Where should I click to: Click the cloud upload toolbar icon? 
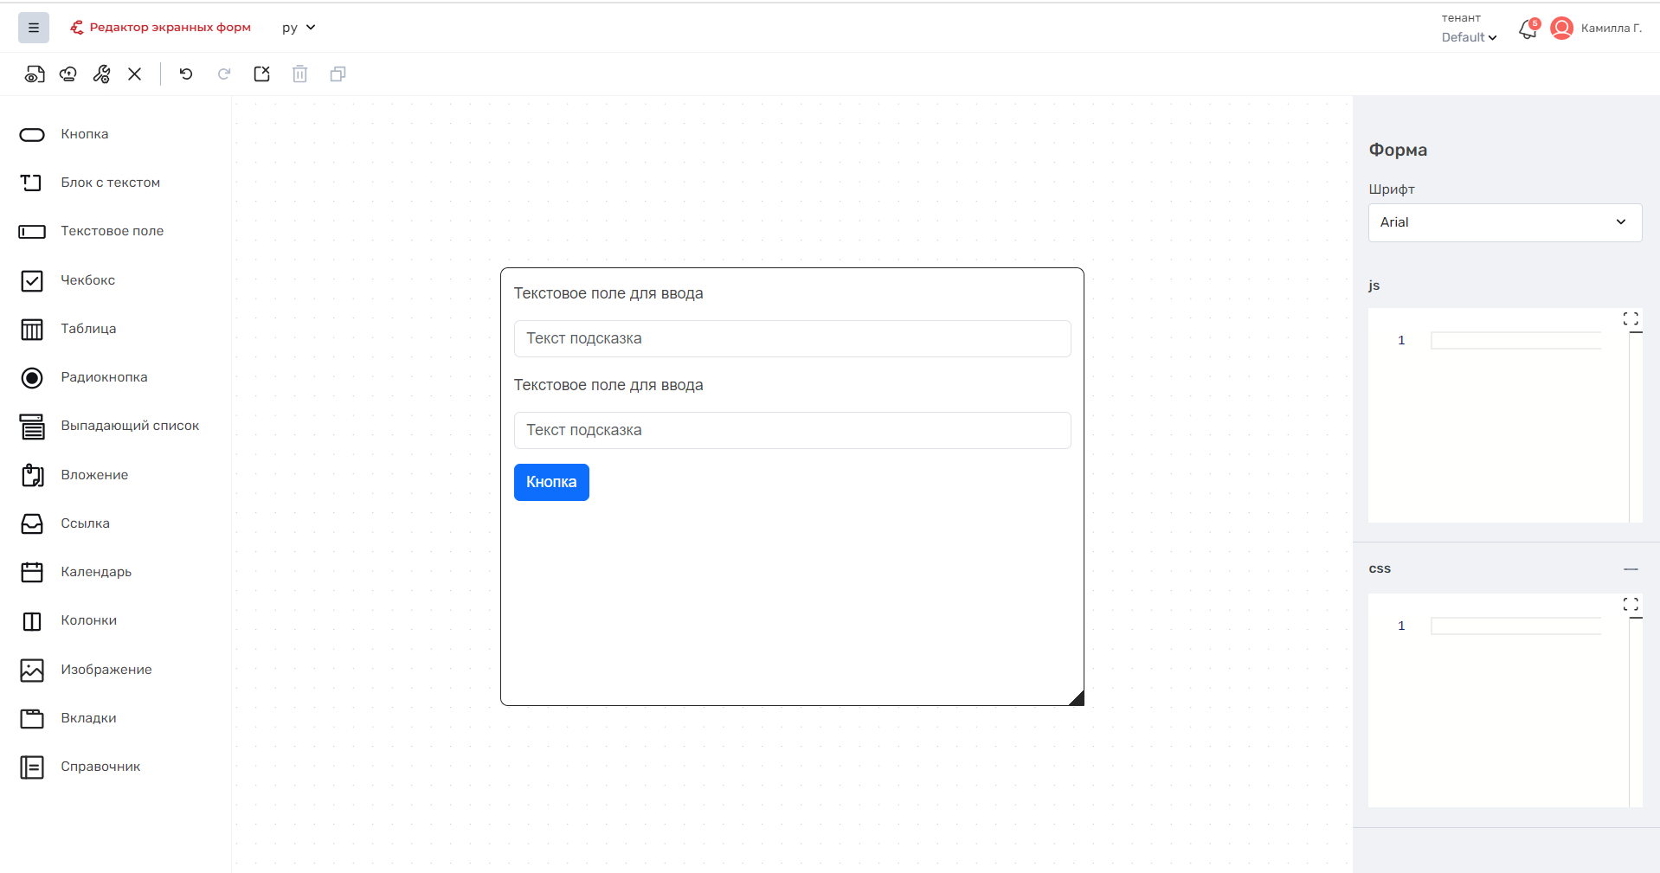[68, 74]
